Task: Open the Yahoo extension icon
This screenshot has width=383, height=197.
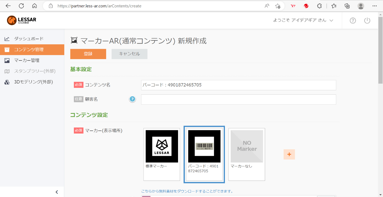Action: tap(293, 6)
